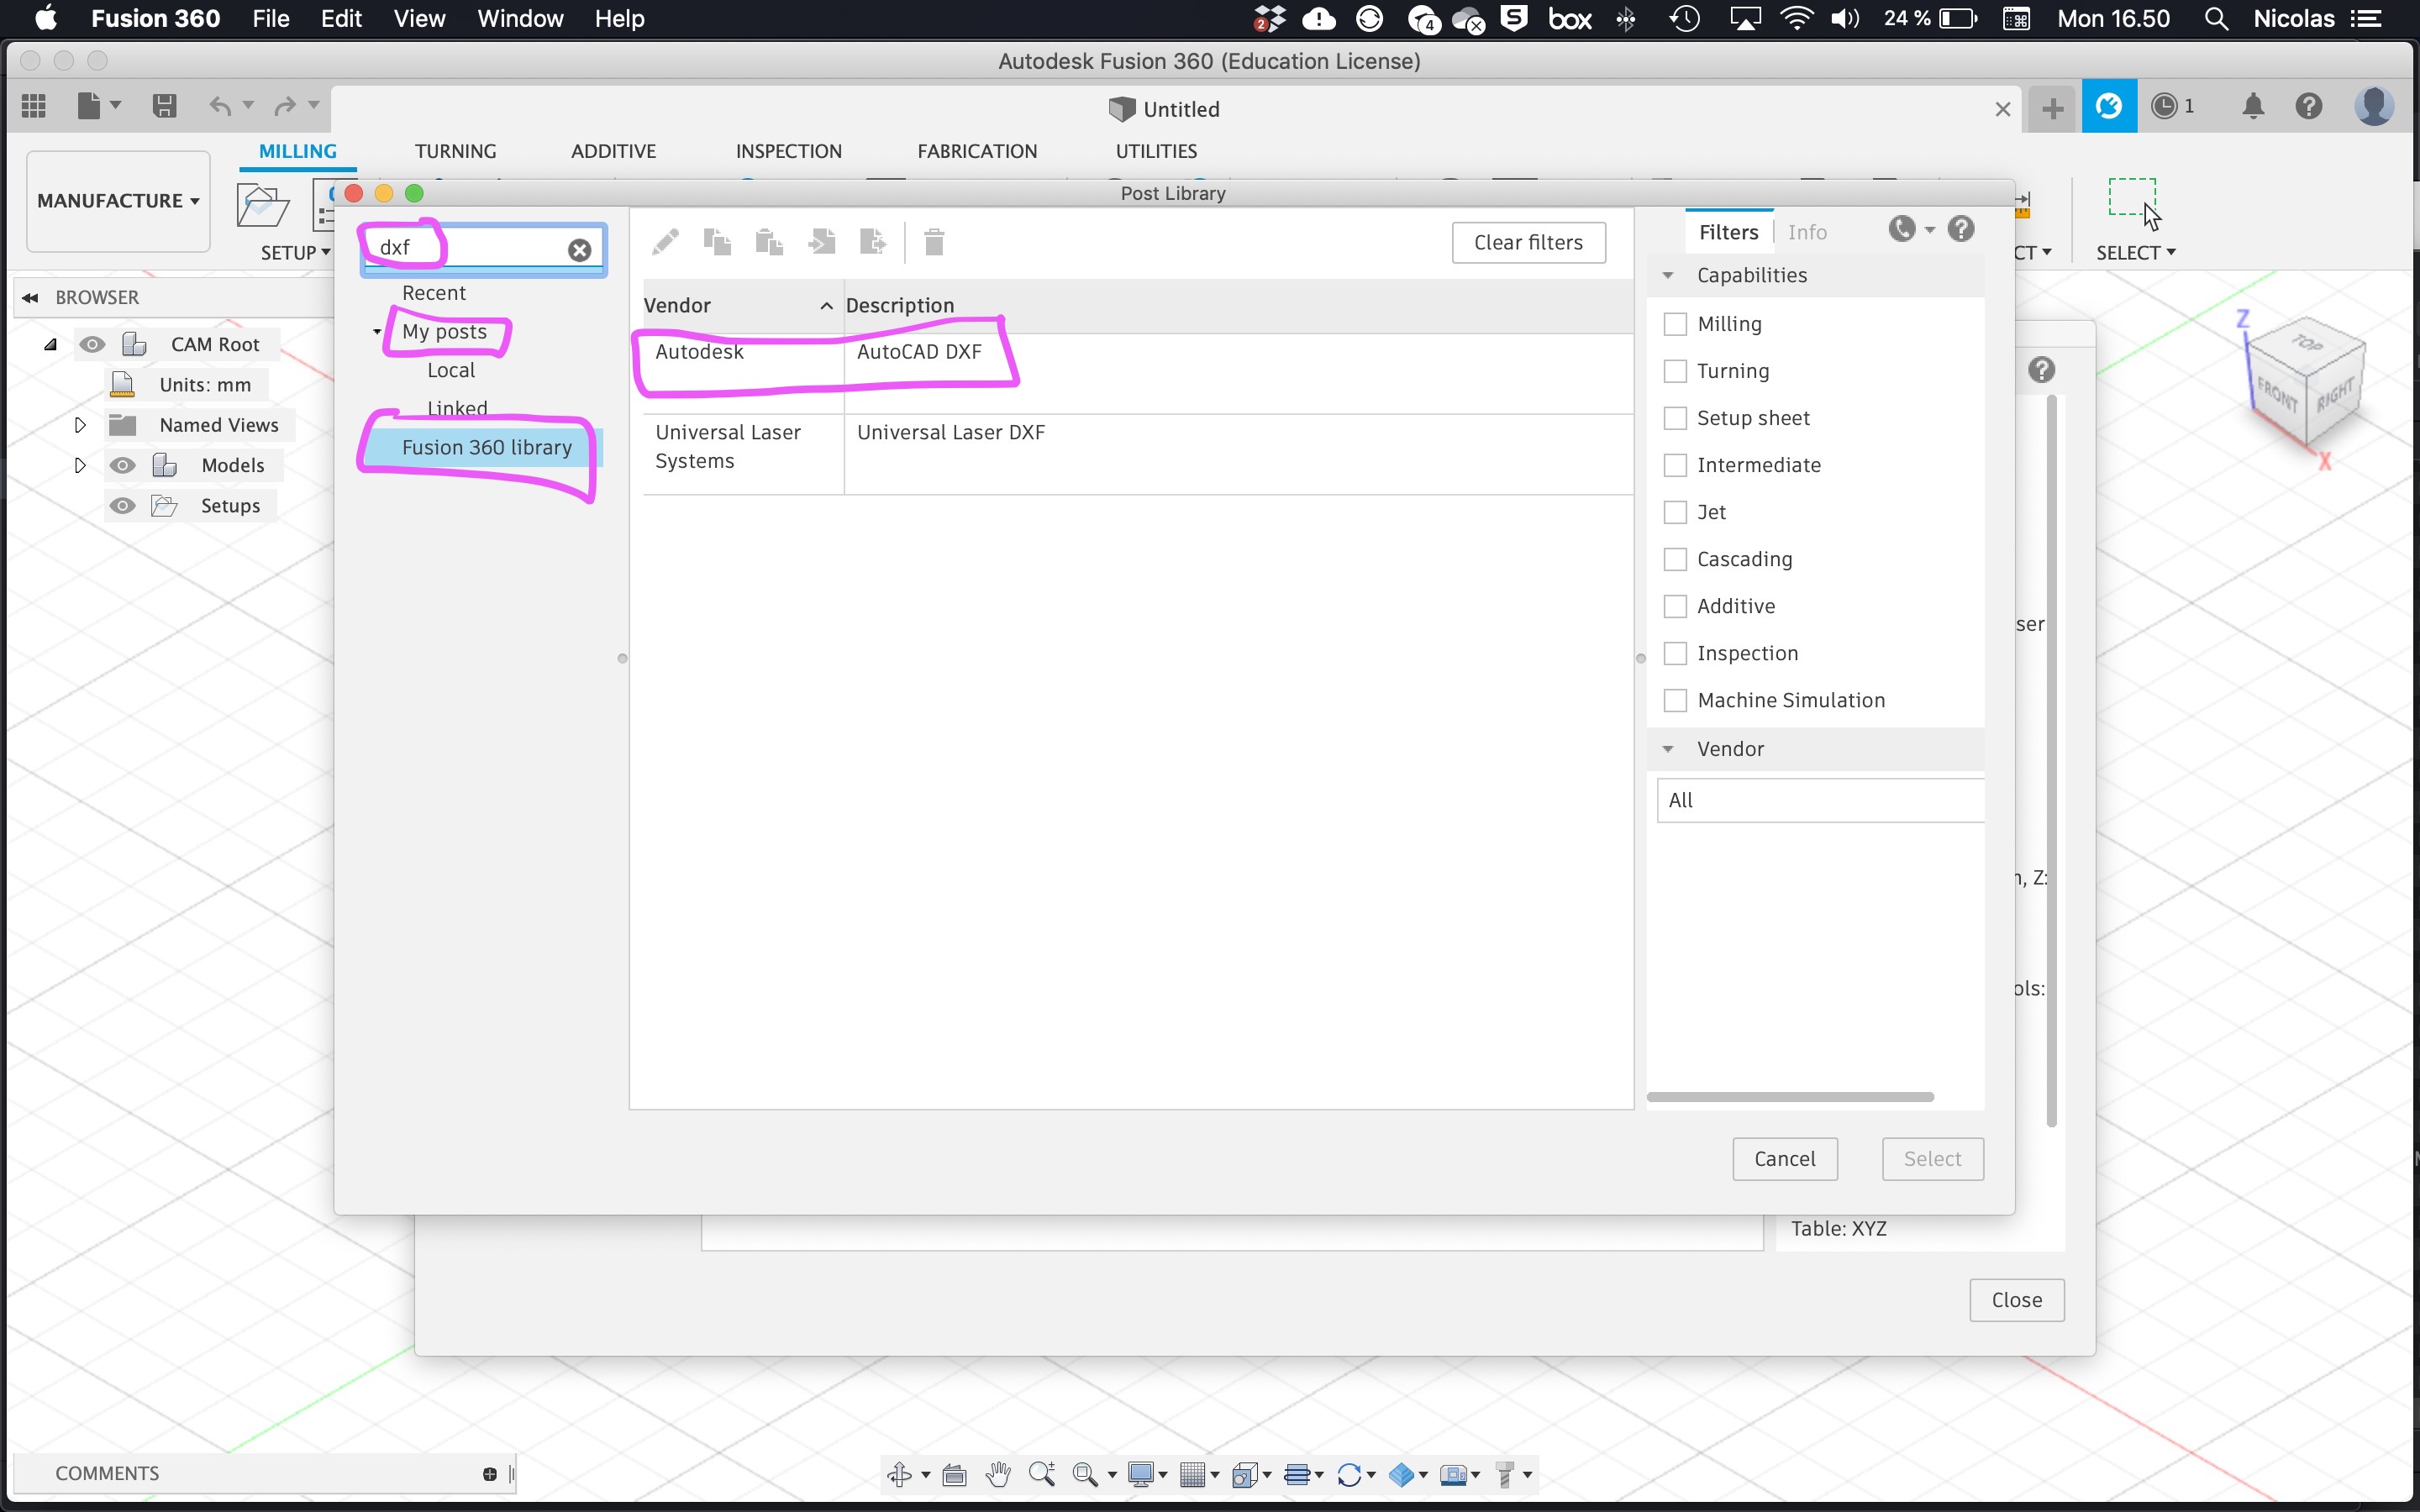This screenshot has height=1512, width=2420.
Task: Open the SETUP dropdown menu
Action: click(295, 253)
